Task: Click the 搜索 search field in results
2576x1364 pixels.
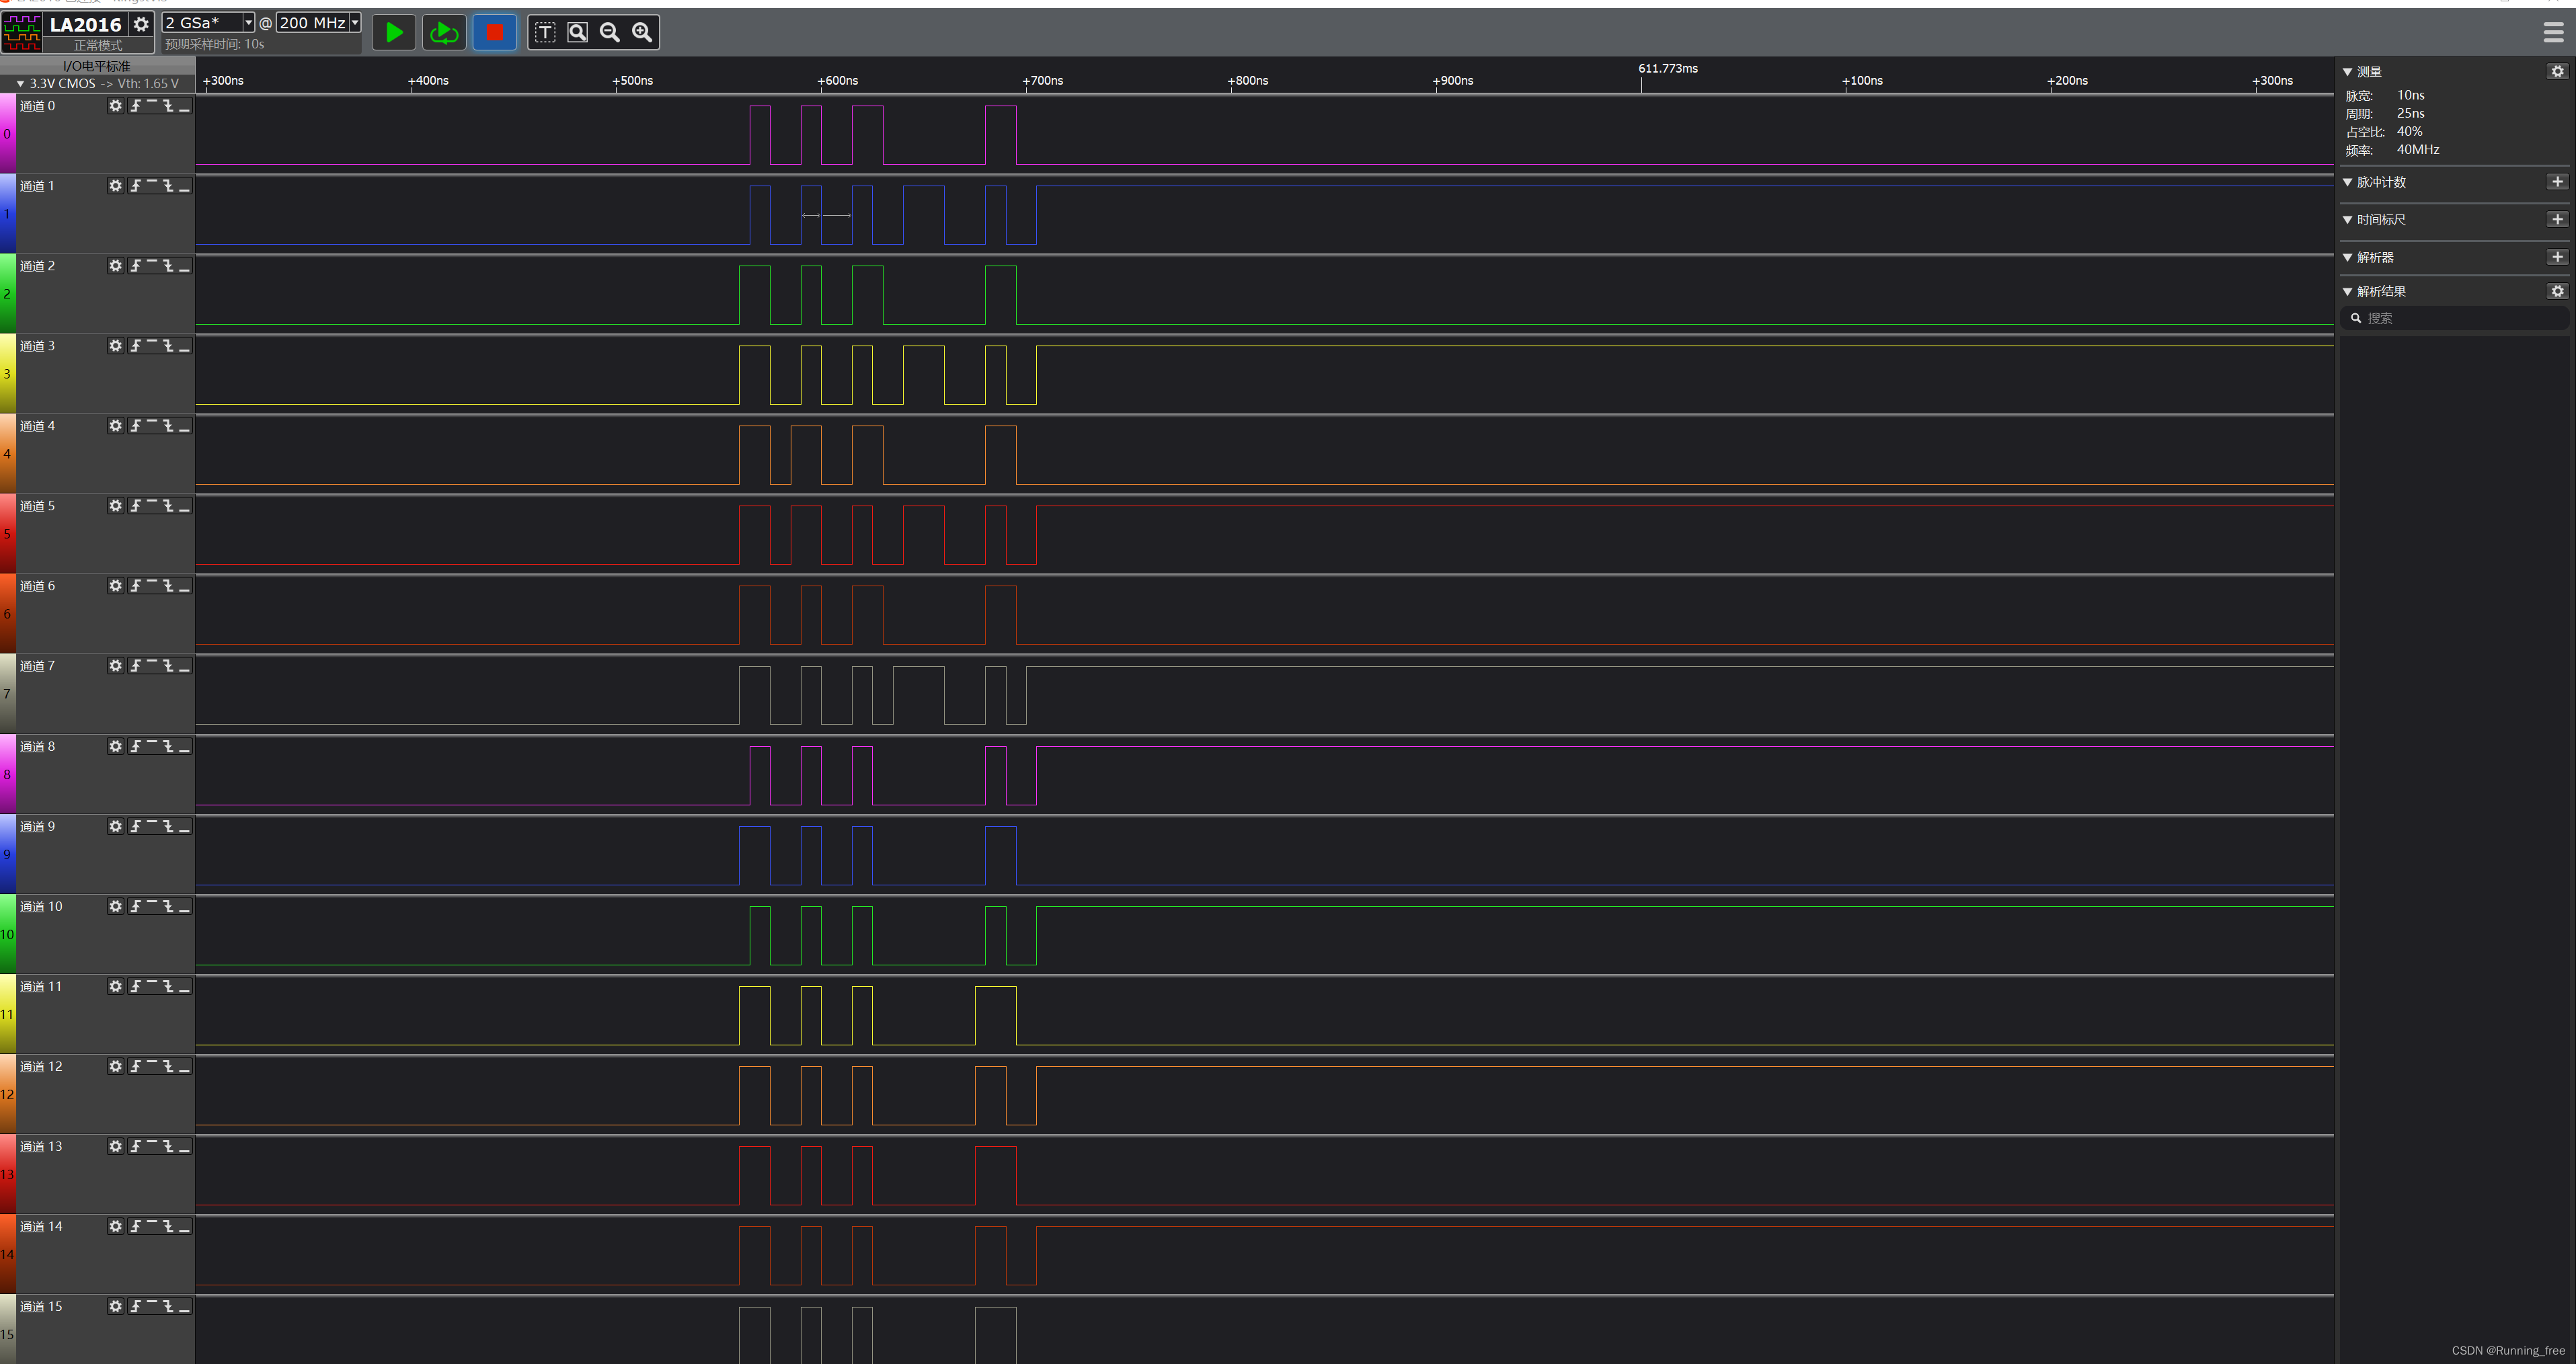Action: 2455,318
